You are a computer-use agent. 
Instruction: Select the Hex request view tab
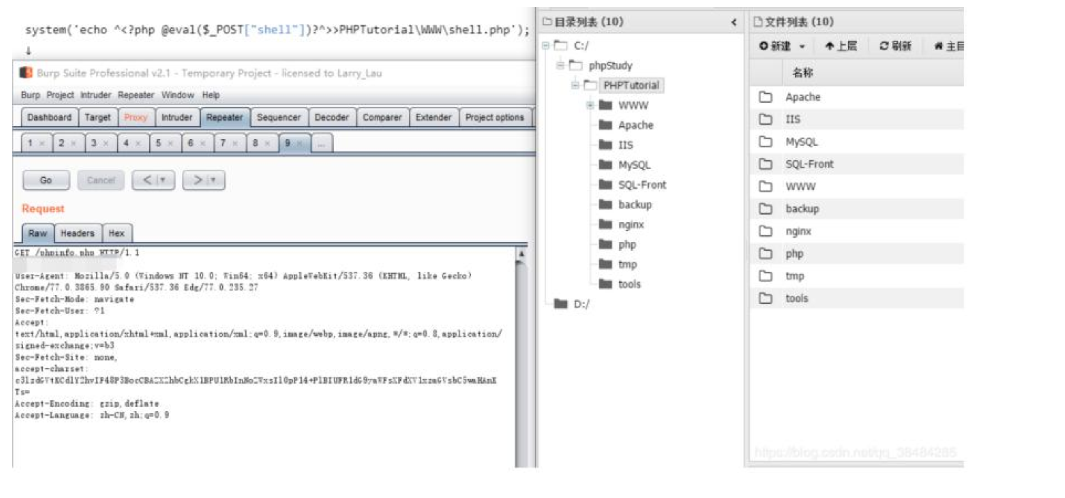point(117,233)
